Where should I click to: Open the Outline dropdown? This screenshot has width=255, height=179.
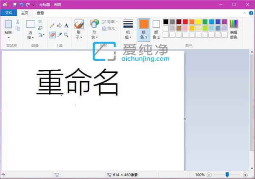(x=110, y=22)
